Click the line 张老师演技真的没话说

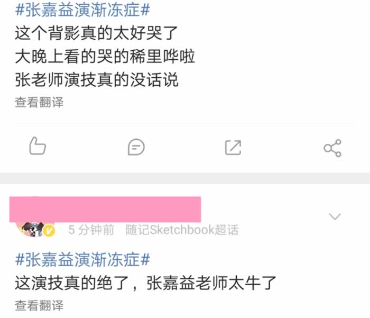(x=97, y=79)
